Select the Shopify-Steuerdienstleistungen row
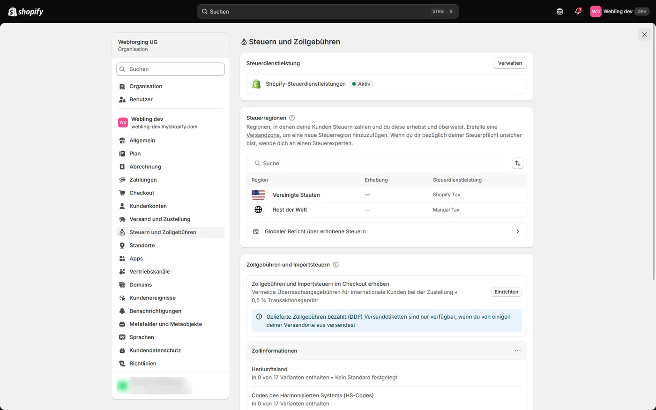 (387, 84)
